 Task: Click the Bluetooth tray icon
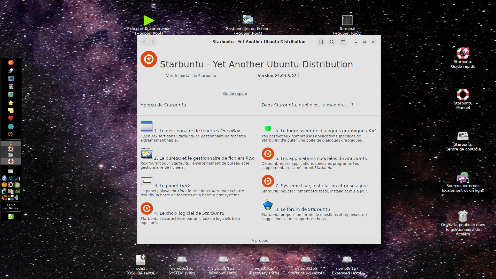(x=4, y=178)
